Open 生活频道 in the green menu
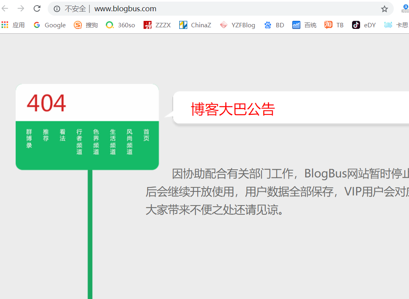409x299 pixels. click(113, 142)
